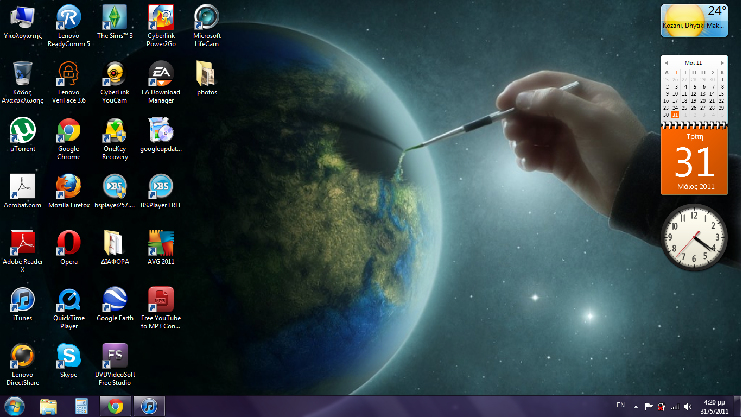Select the µTorrent desktop icon
This screenshot has height=417, width=749.
point(23,135)
